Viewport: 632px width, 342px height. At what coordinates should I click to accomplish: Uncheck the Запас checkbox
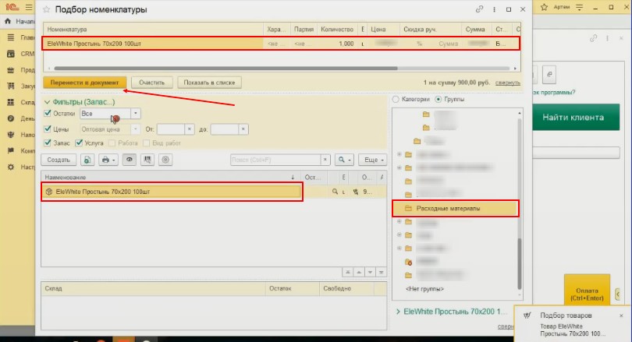coord(48,143)
